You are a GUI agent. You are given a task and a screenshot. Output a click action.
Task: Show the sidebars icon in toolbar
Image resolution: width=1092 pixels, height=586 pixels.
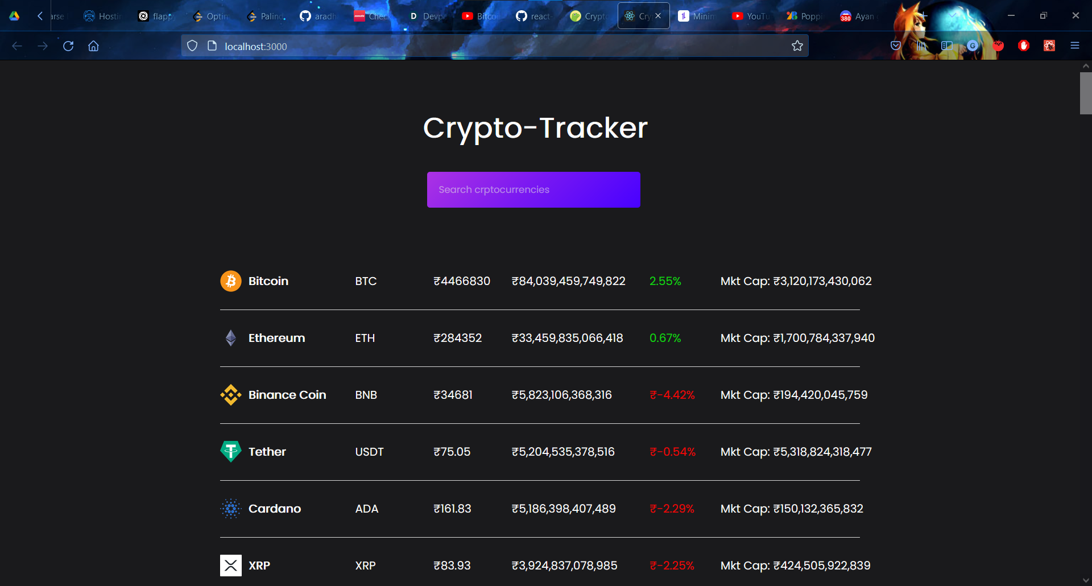point(947,46)
